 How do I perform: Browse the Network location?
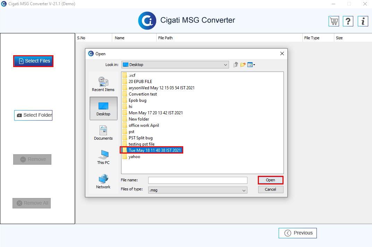click(103, 181)
